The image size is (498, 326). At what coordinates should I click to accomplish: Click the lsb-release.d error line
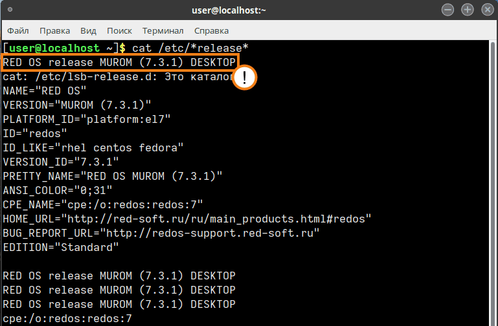click(x=117, y=77)
